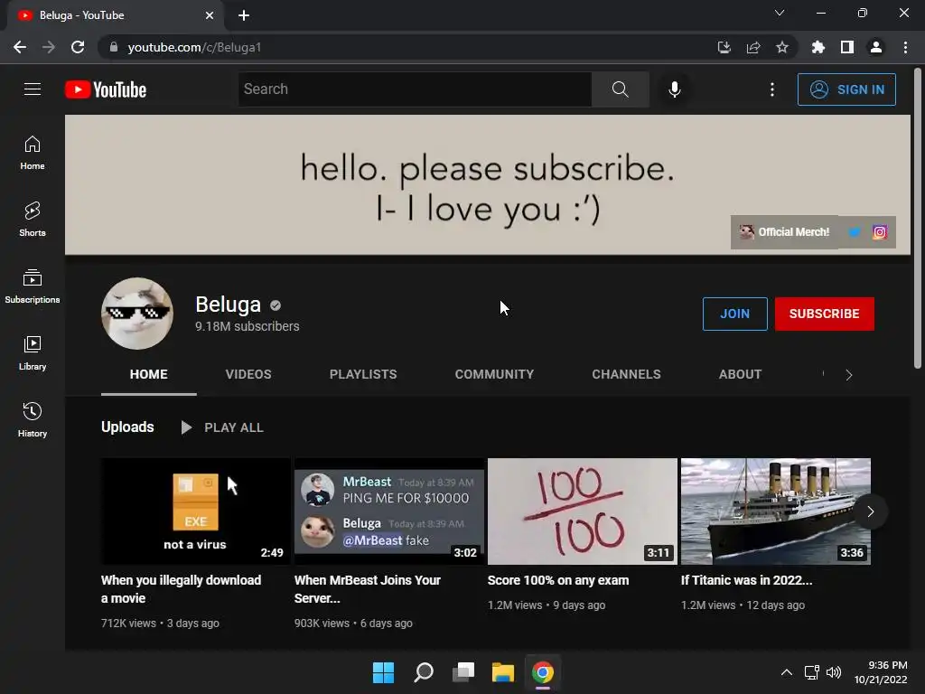
Task: Switch to HOME tab
Action: tap(149, 374)
